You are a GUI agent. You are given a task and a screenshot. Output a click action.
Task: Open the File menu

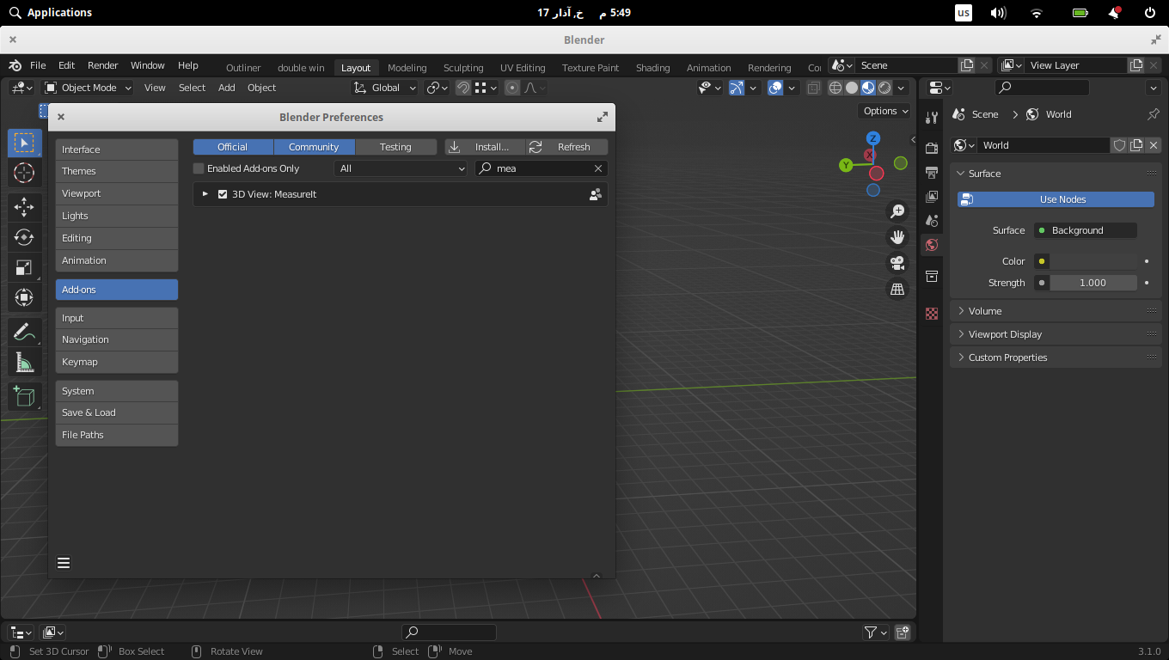click(38, 65)
